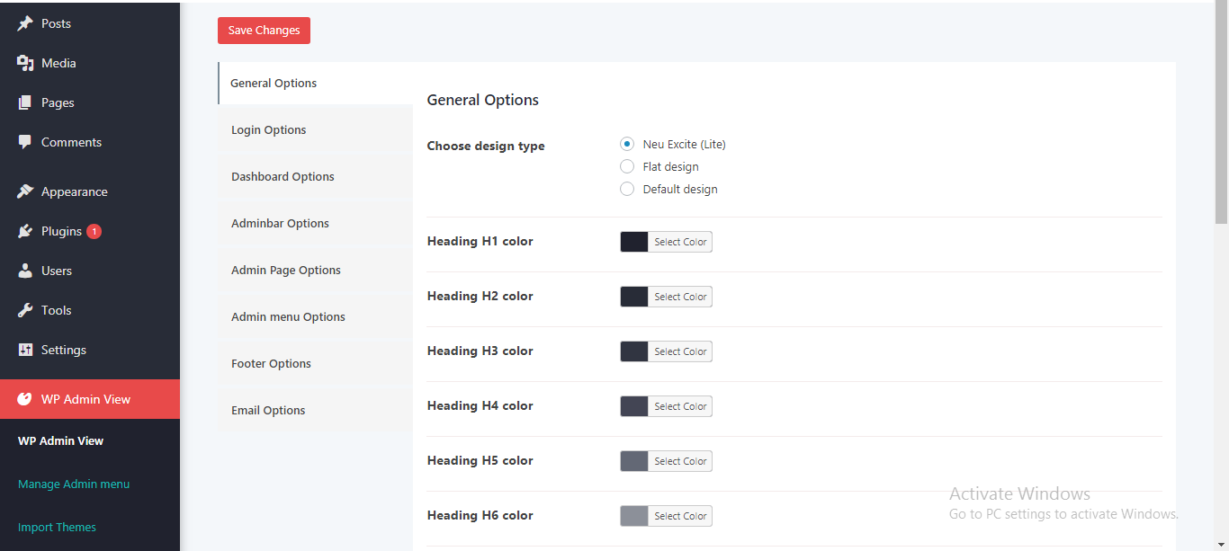
Task: Open the Email Options tab
Action: point(315,410)
